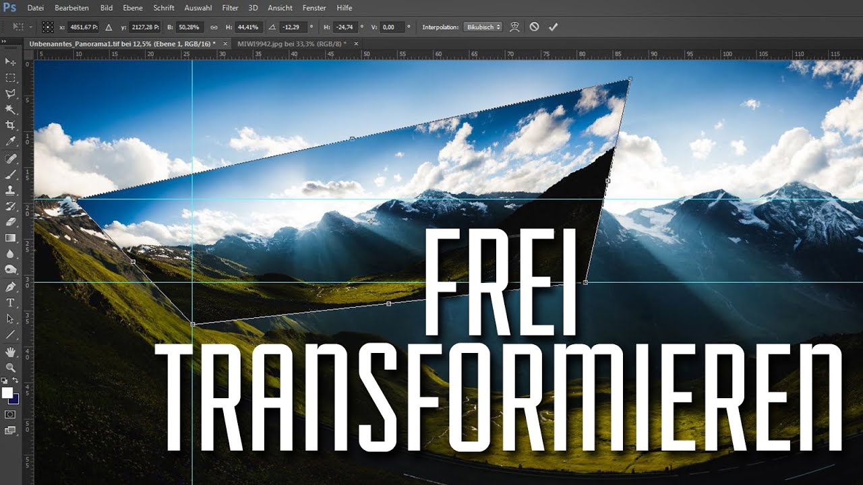Click the Y position field 2127,28
This screenshot has width=863, height=485.
pos(144,27)
